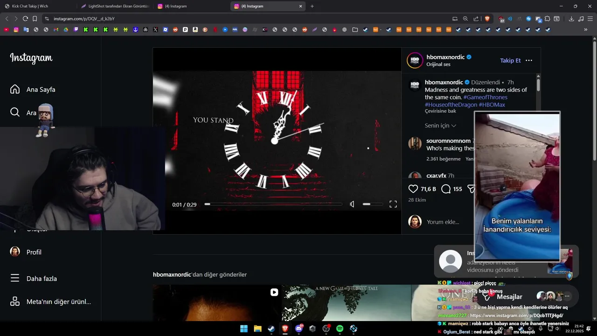Open zoom magnifier icon in address bar
Screen dimensions: 597x336
465,19
